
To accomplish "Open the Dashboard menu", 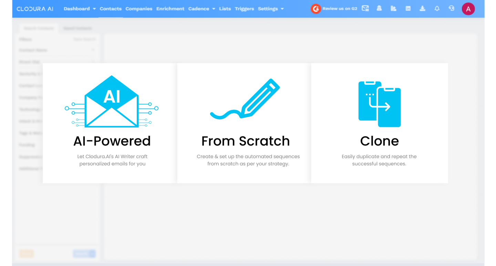I will 77,9.
